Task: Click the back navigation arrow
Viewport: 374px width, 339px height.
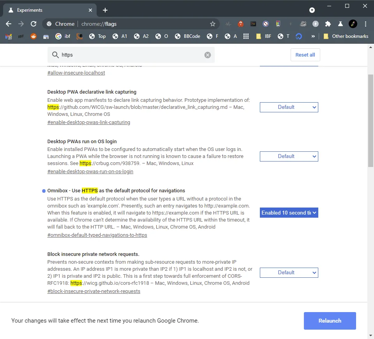Action: (9, 24)
